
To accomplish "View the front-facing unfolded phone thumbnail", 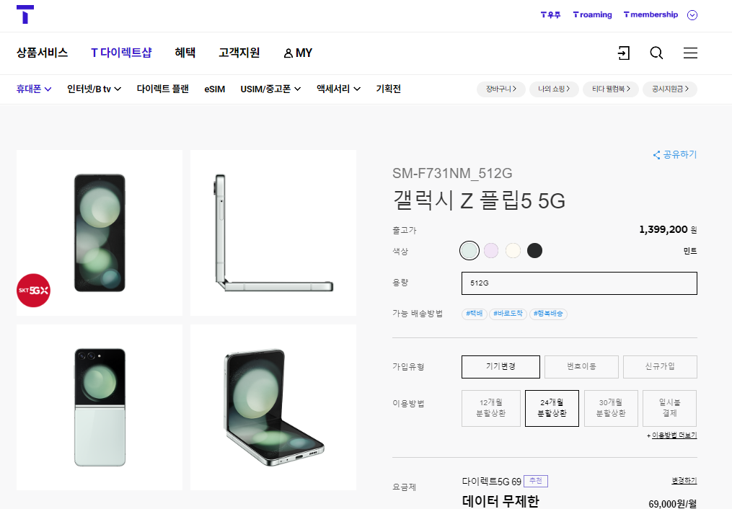I will (x=100, y=233).
